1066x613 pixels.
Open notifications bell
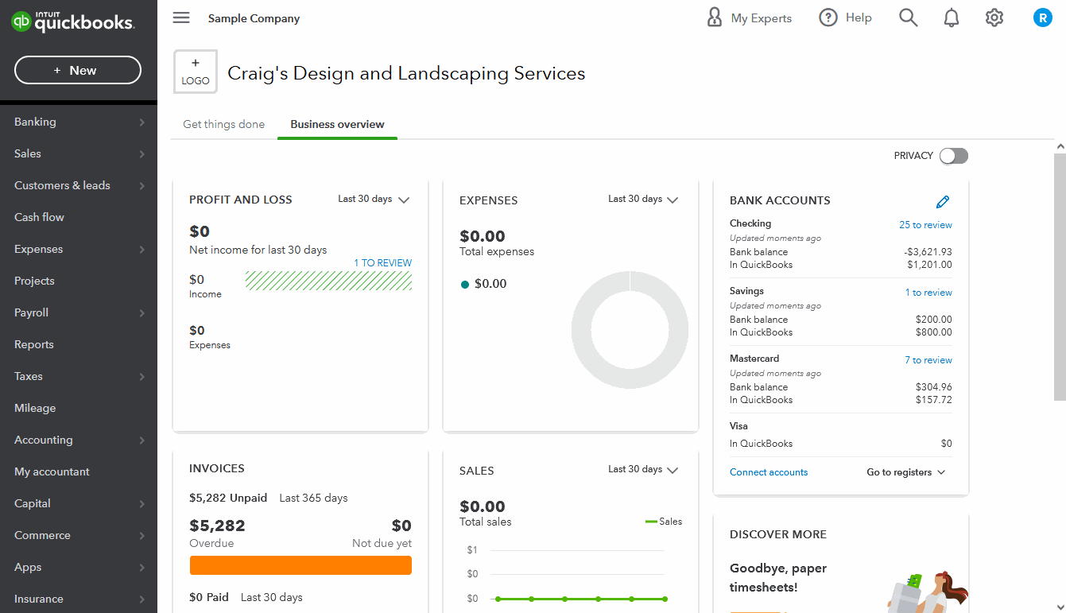[951, 17]
